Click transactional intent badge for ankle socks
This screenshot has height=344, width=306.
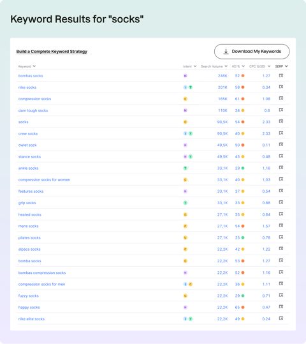pos(186,168)
